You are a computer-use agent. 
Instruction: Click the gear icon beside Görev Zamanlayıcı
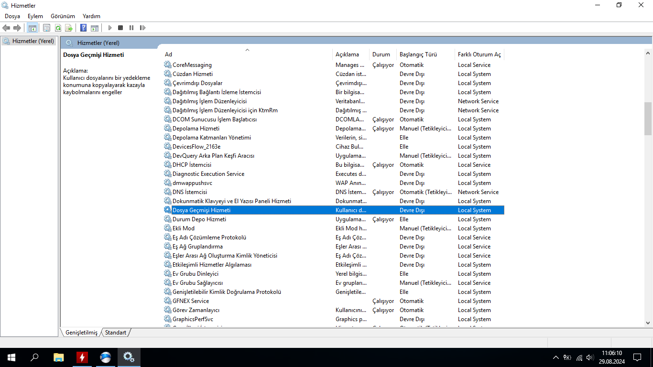click(x=168, y=310)
